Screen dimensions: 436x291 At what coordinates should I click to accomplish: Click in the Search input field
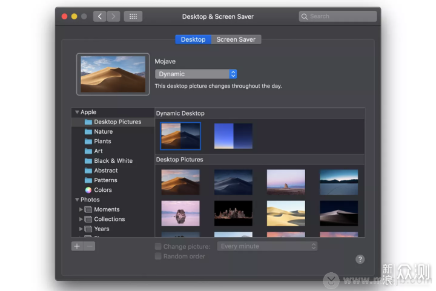pyautogui.click(x=338, y=16)
